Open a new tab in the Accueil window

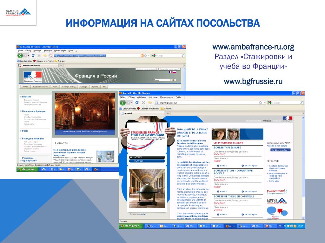click(168, 114)
